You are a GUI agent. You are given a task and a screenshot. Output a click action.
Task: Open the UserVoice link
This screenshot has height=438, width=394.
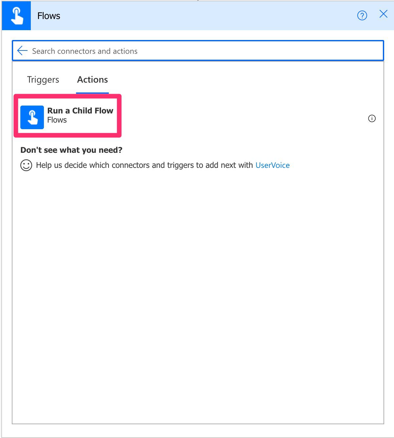point(273,165)
